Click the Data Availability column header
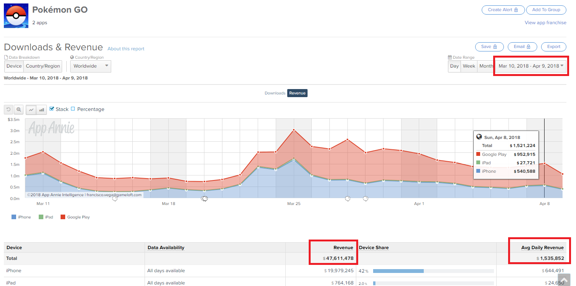576x286 pixels. pyautogui.click(x=166, y=248)
